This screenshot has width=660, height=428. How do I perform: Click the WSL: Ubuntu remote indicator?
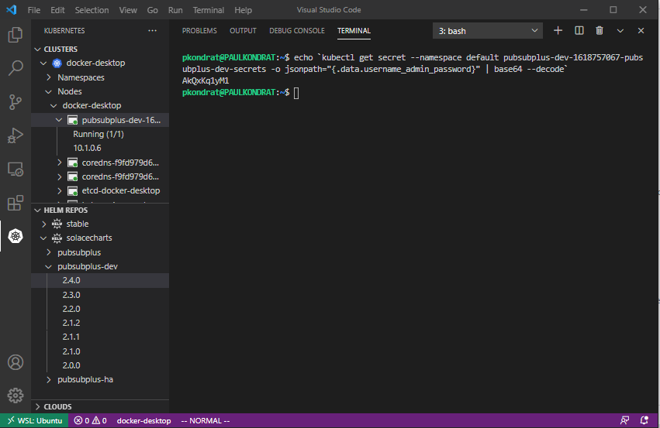[x=34, y=420]
